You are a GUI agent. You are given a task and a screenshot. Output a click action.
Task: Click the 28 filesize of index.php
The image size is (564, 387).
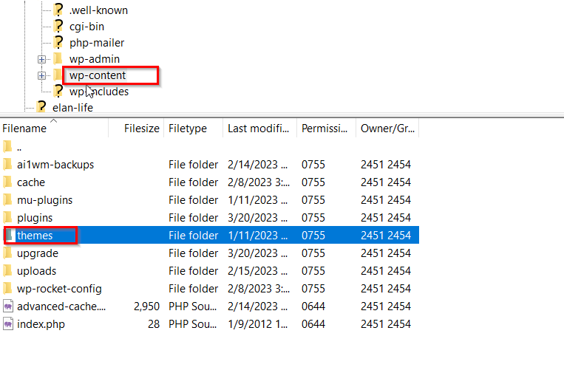click(154, 324)
